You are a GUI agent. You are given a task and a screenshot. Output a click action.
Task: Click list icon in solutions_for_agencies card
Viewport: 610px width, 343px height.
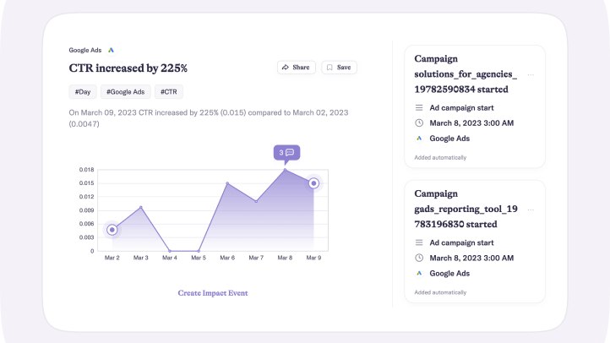pyautogui.click(x=419, y=108)
